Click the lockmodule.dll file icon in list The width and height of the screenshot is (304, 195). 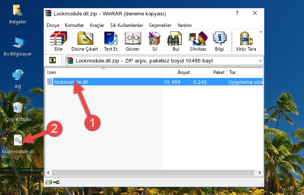(50, 82)
